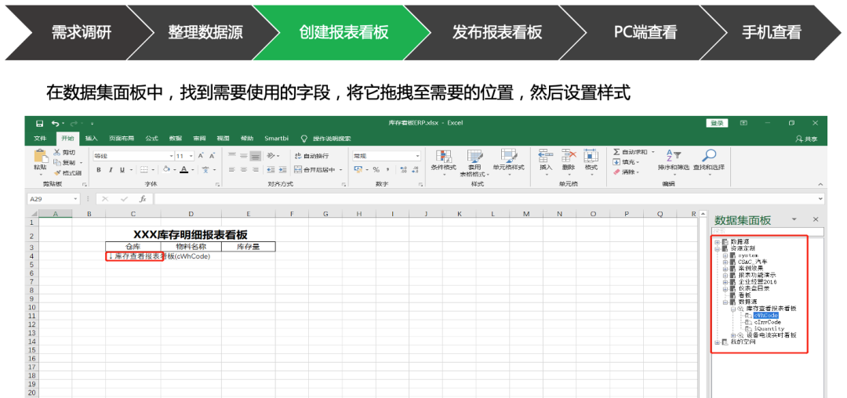Decrease font size with smaller A icon
The image size is (847, 398).
(x=212, y=156)
